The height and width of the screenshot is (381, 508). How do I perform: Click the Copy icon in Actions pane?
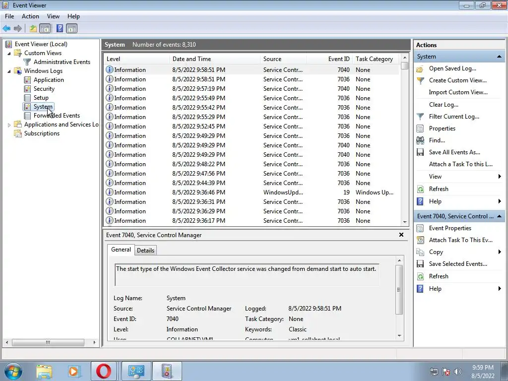coord(420,252)
